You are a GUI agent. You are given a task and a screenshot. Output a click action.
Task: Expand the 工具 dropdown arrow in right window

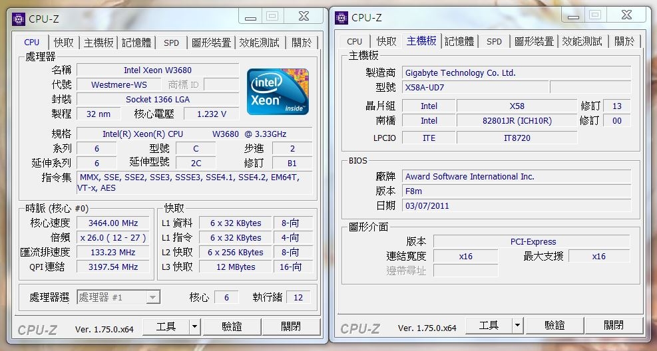pos(517,326)
